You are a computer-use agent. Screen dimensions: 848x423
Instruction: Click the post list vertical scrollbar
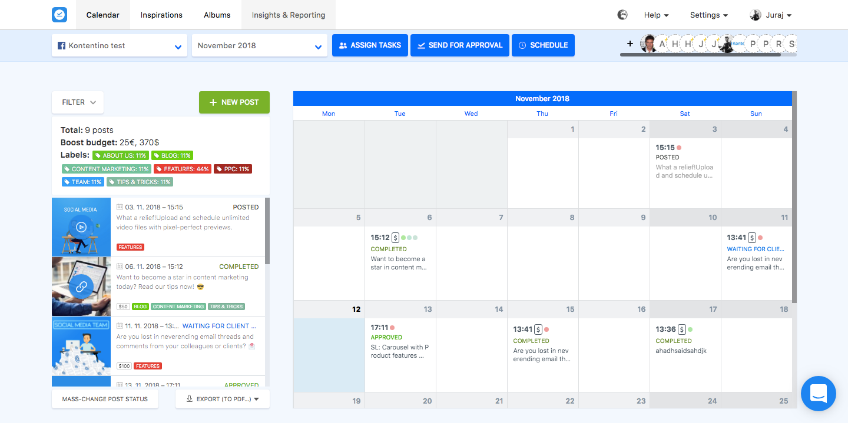pos(267,231)
